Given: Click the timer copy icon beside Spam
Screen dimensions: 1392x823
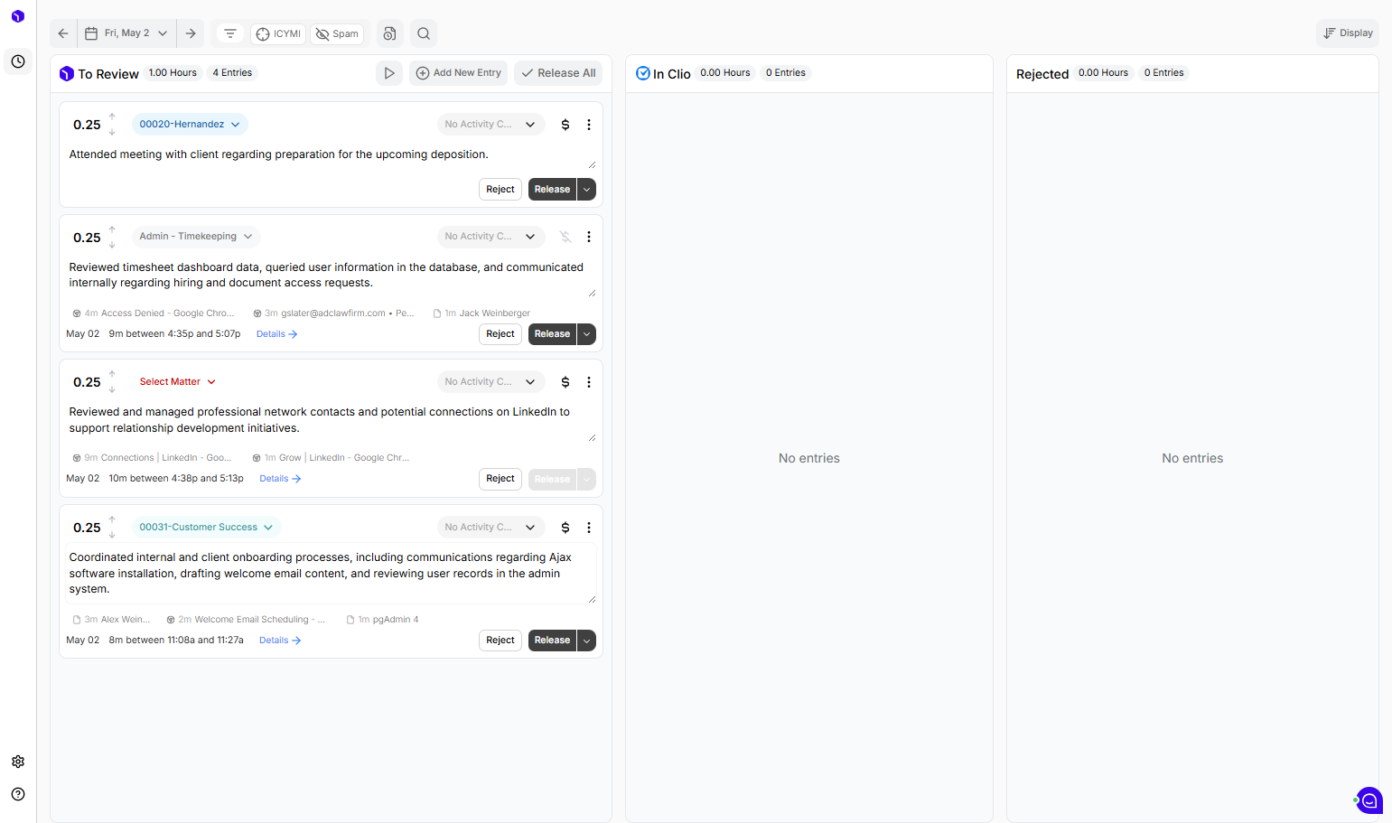Looking at the screenshot, I should pos(389,33).
